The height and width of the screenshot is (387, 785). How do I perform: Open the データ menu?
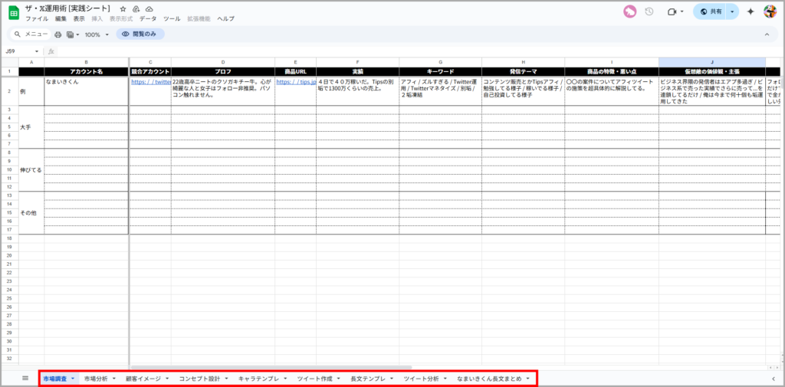tap(147, 18)
